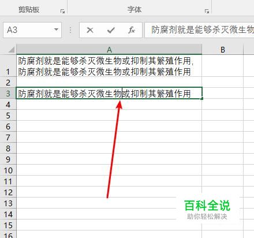Select row 2 header
The image size is (254, 238).
(x=8, y=83)
